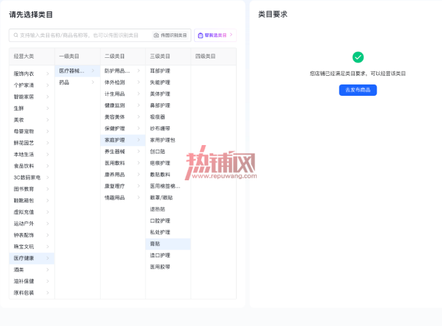Open the 帮我选类目 assistant button
Image resolution: width=442 pixels, height=326 pixels.
(x=215, y=35)
